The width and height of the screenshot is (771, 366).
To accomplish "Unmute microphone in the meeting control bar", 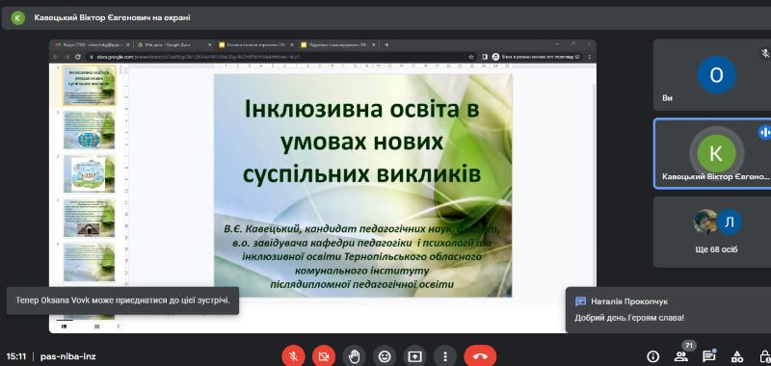I will pyautogui.click(x=294, y=356).
